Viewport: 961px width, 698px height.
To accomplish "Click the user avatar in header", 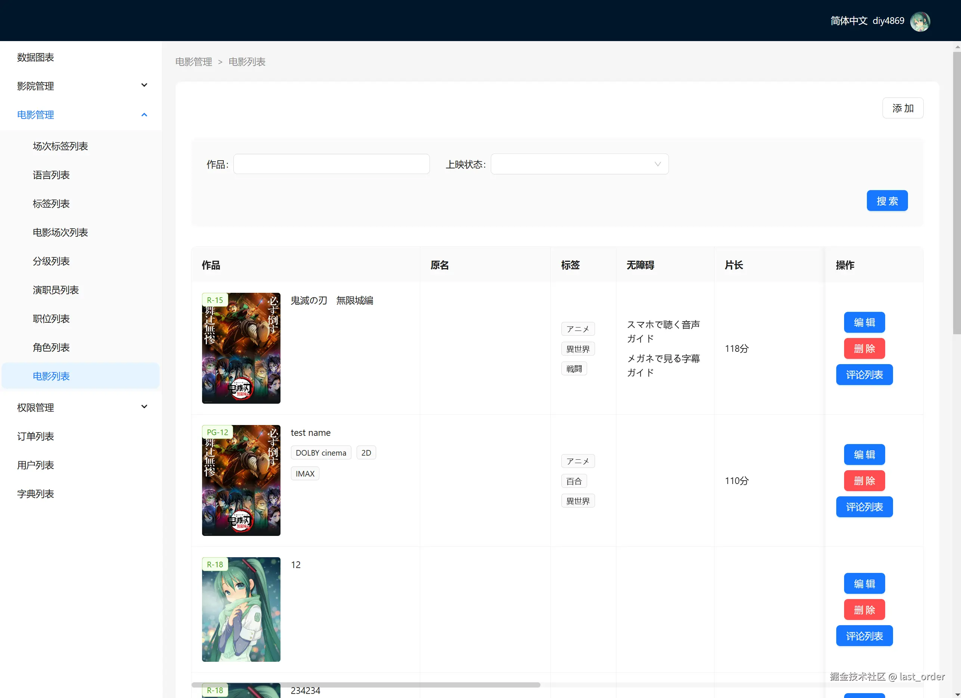I will [920, 21].
